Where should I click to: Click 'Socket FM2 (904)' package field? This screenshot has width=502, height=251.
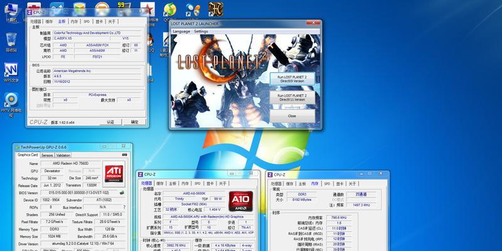pos(194,204)
